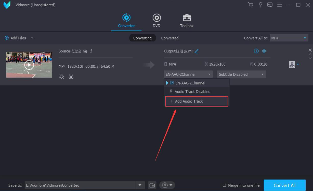Click output resolution 1920x108 text
This screenshot has height=191, width=313.
(217, 64)
